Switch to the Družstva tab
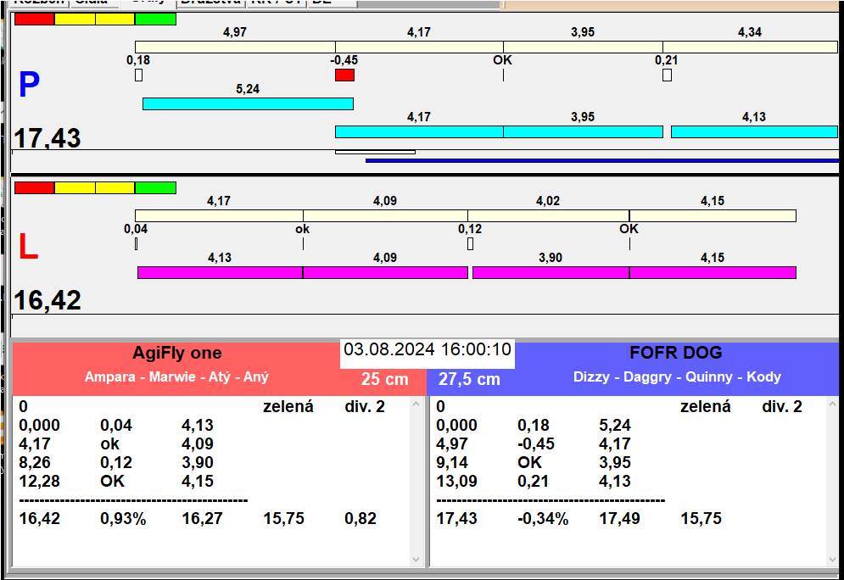Screen dimensions: 844x580 point(210,3)
